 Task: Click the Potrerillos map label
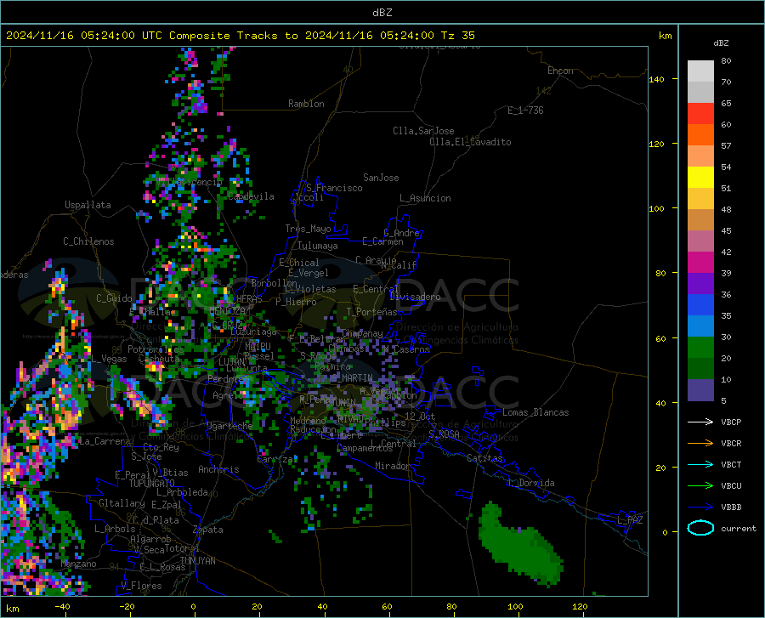[156, 349]
